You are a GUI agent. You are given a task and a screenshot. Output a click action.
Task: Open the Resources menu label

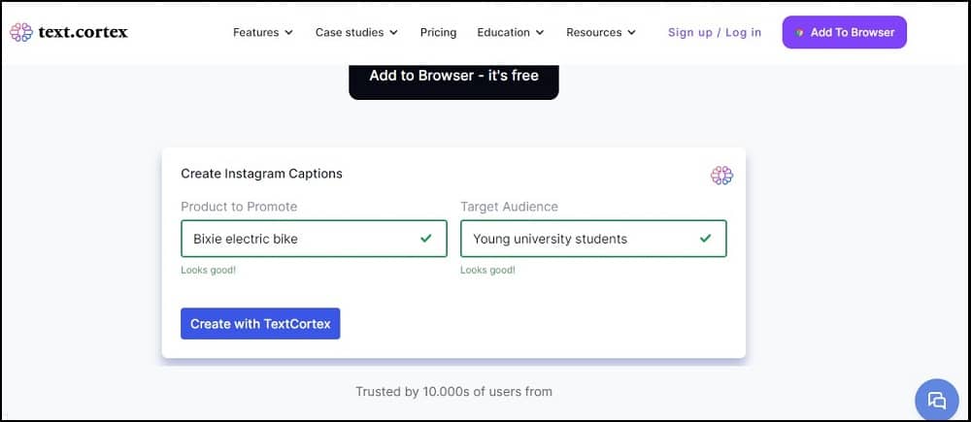[x=594, y=32]
